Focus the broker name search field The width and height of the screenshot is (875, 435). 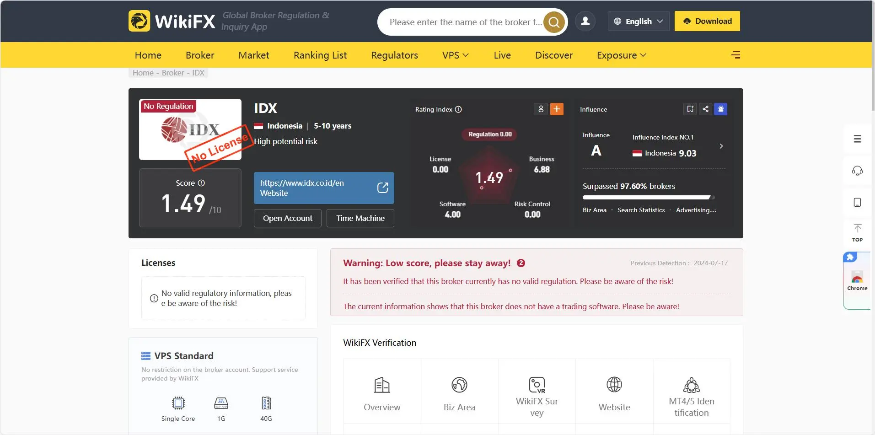coord(466,22)
